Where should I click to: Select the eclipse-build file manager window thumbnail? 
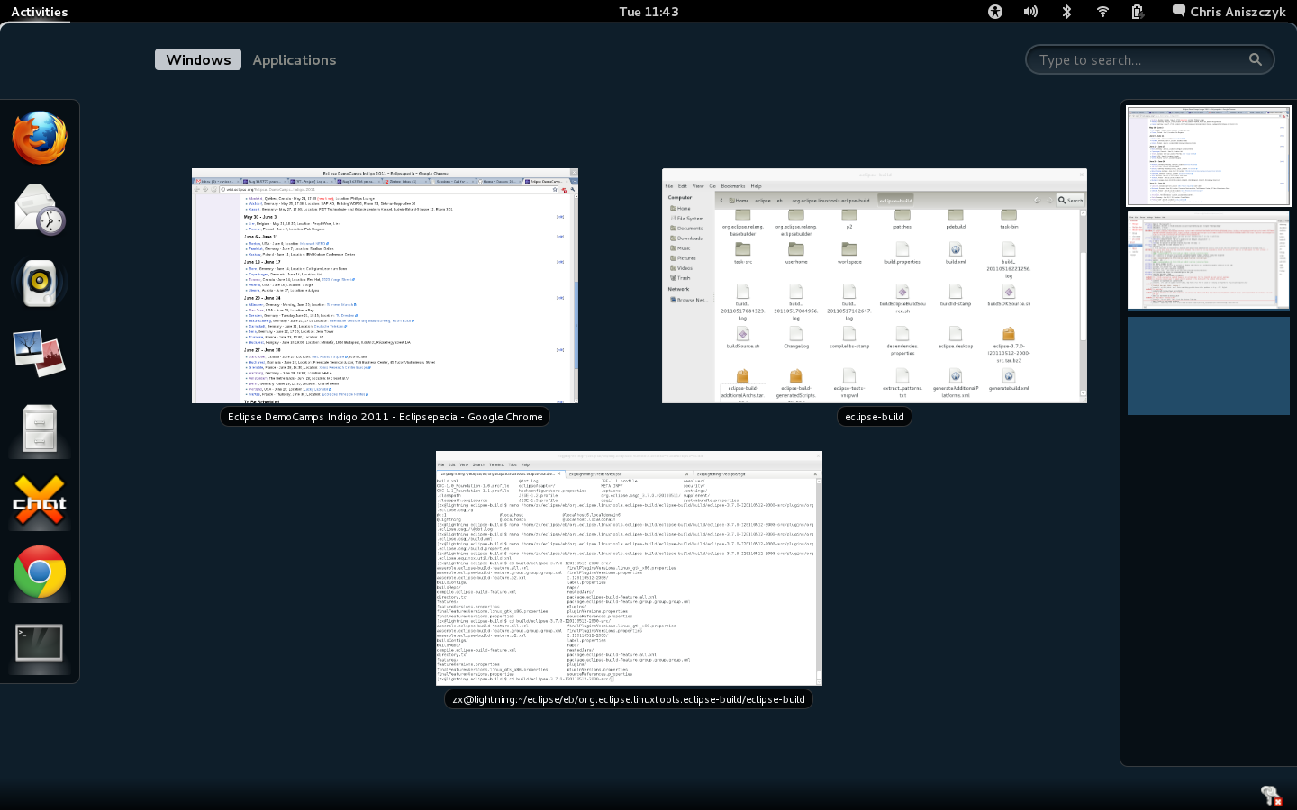[x=875, y=285]
